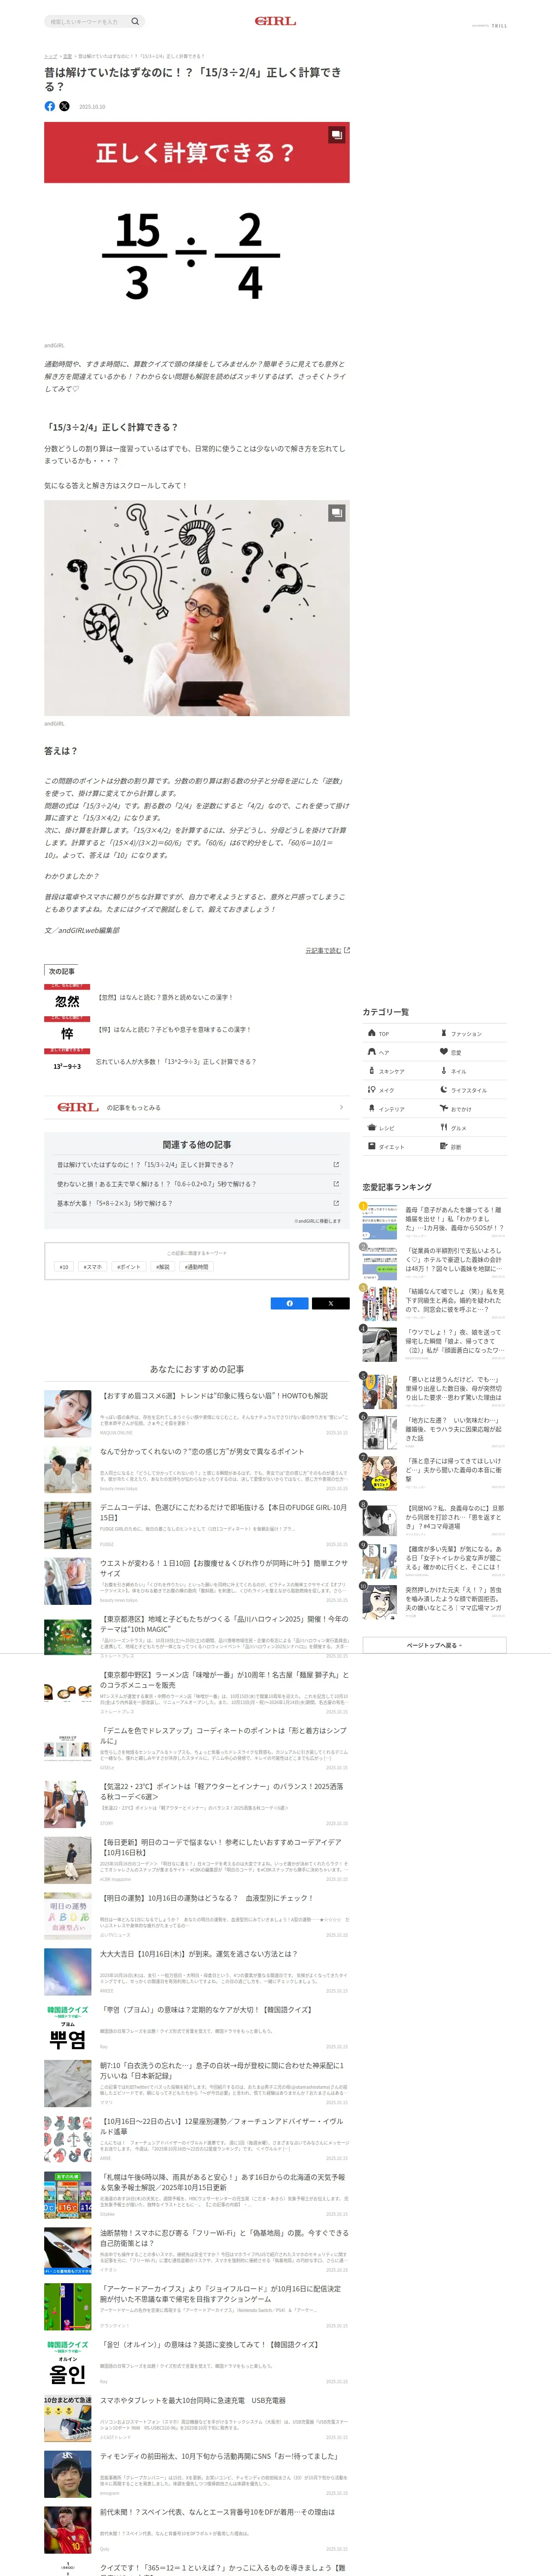The height and width of the screenshot is (2576, 551).
Task: Open ファッション category icon
Action: (444, 1033)
